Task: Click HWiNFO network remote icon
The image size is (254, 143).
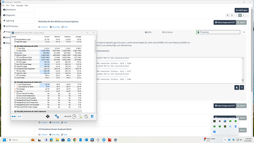Action: coord(57,116)
